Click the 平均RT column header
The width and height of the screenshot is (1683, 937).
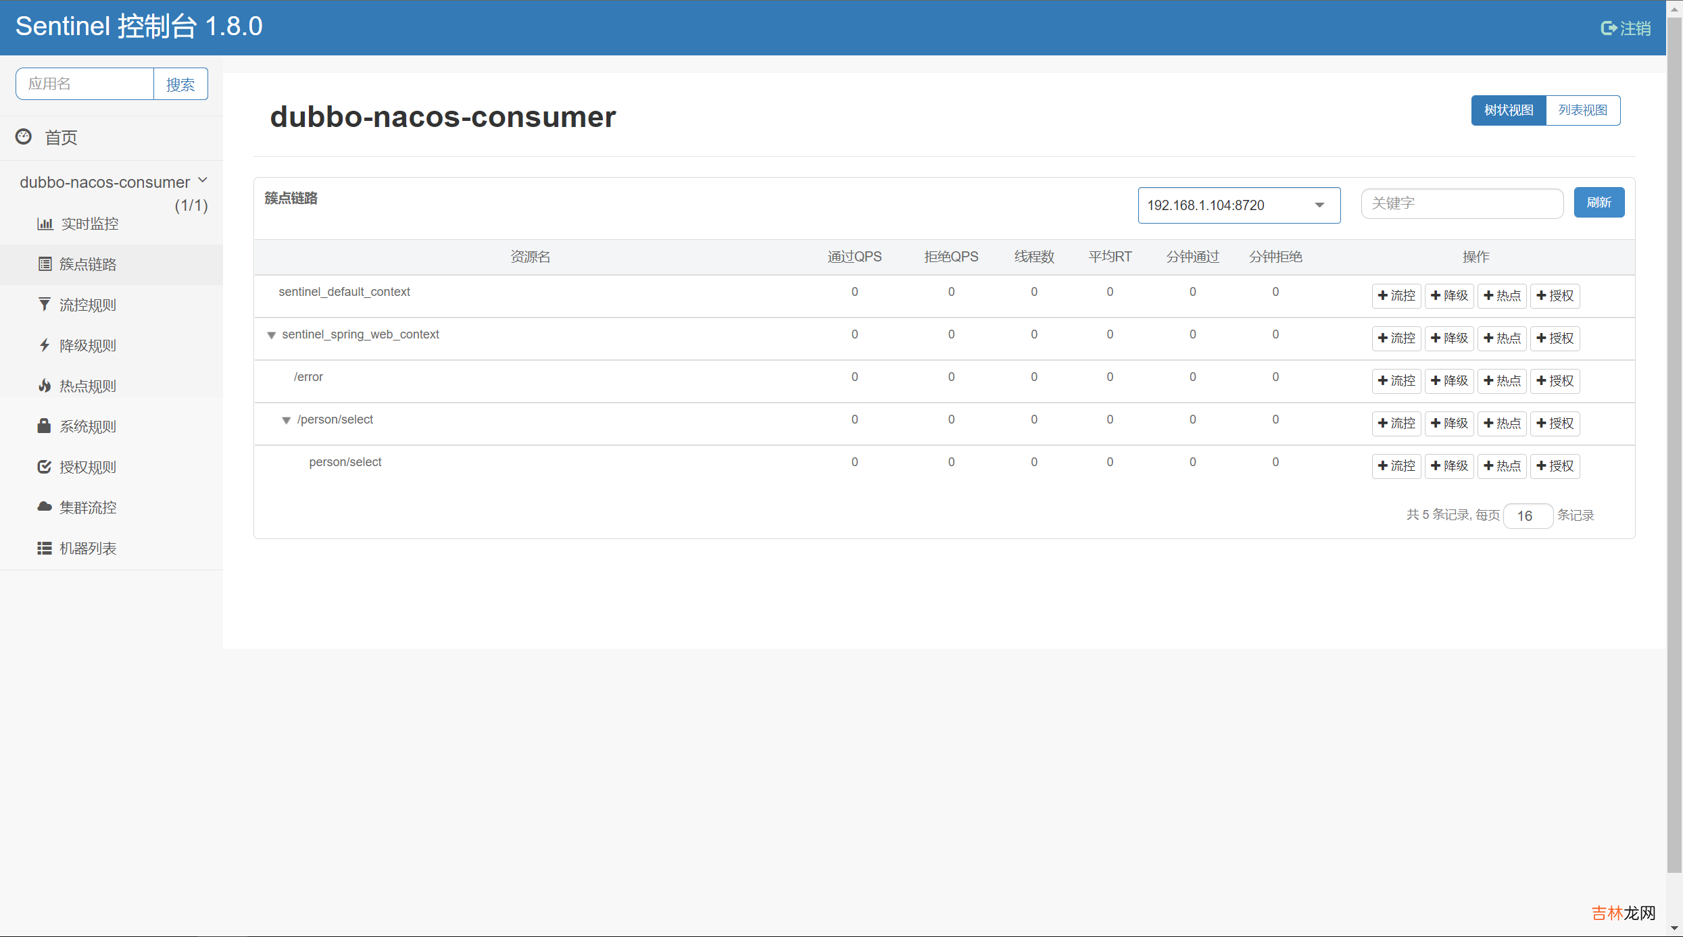tap(1110, 257)
